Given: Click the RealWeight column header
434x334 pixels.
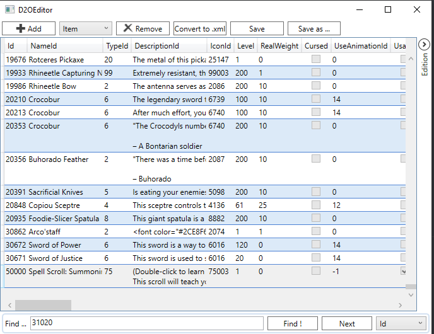Looking at the screenshot, I should coord(279,46).
